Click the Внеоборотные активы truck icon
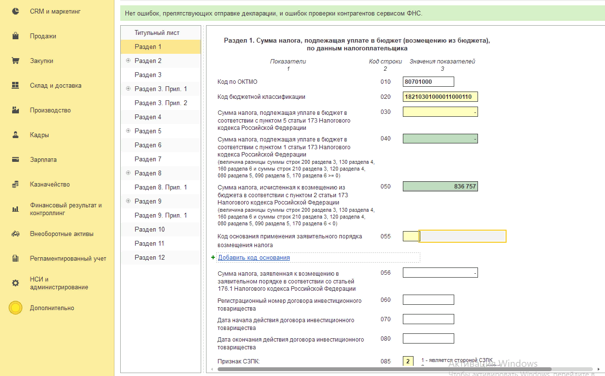The width and height of the screenshot is (605, 376). click(x=16, y=234)
